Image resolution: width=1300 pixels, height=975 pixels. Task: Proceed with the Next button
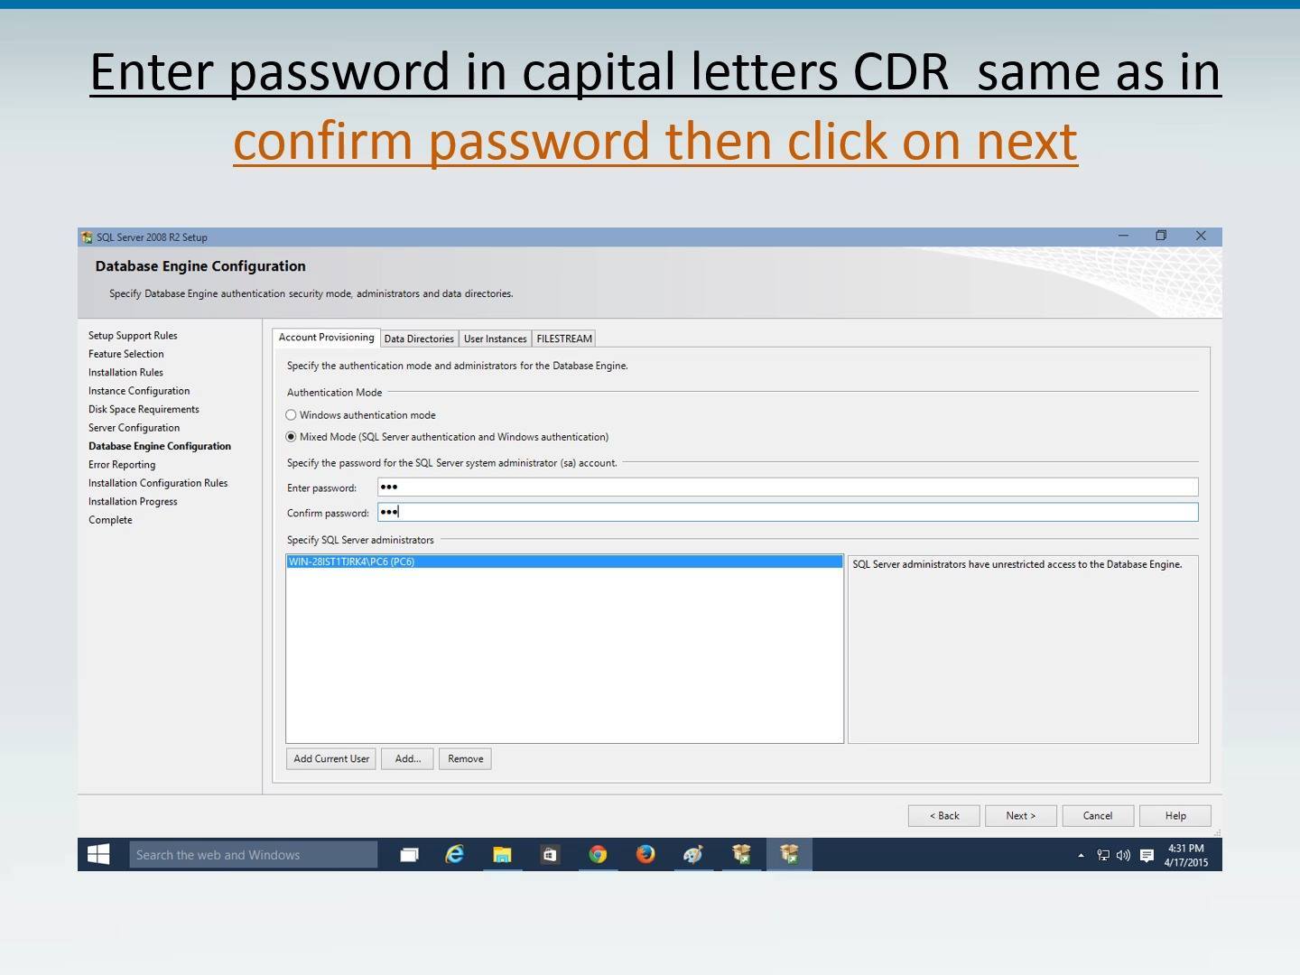tap(1021, 815)
